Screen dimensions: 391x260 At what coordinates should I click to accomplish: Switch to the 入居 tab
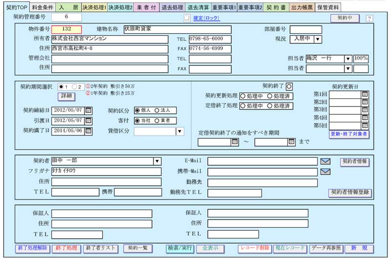68,7
